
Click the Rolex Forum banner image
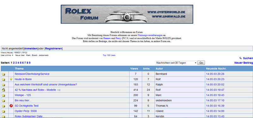[127, 14]
